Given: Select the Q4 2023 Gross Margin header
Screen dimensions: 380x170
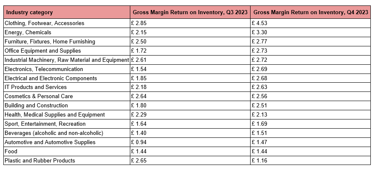Looking at the screenshot, I should point(311,13).
